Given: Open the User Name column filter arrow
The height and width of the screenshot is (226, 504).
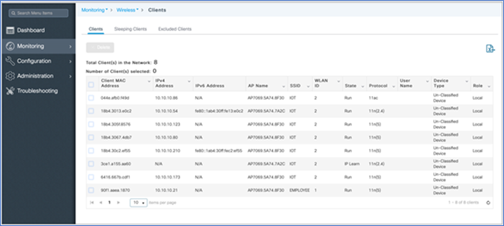Looking at the screenshot, I should (x=427, y=81).
